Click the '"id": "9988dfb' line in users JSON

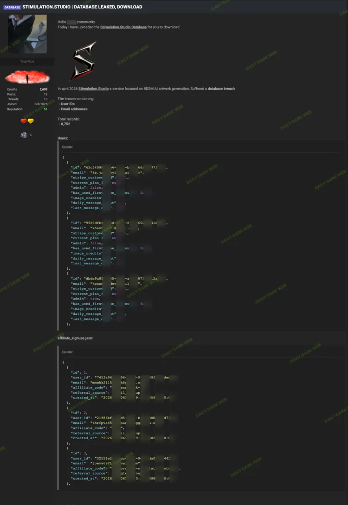(x=119, y=223)
